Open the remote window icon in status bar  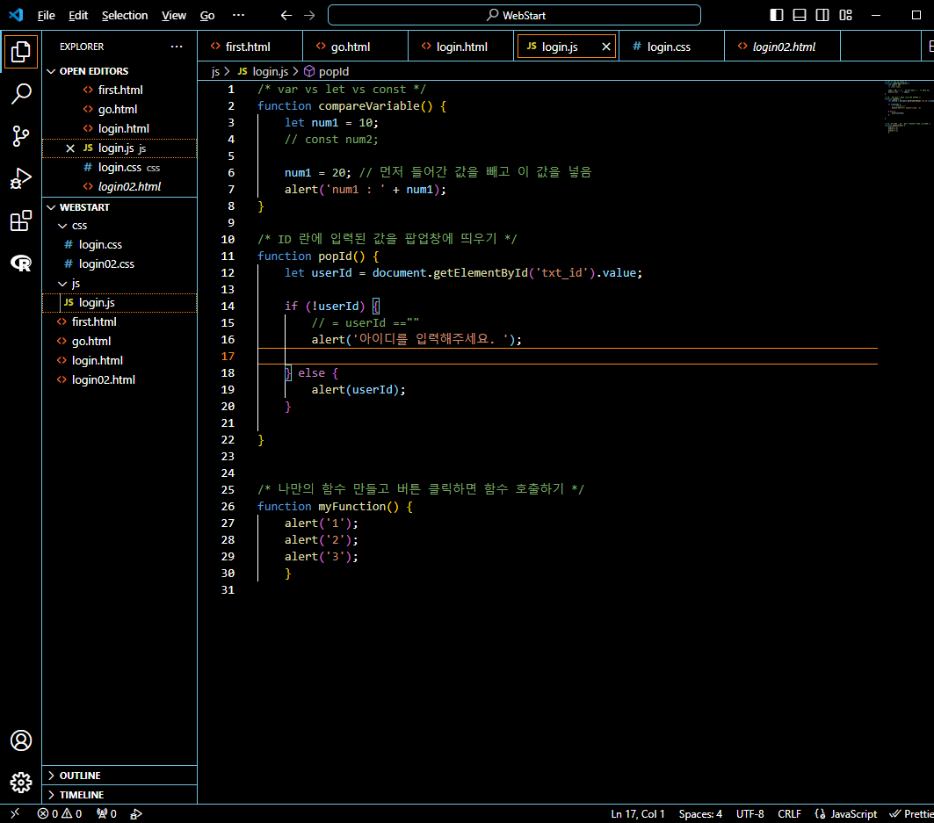coord(15,813)
